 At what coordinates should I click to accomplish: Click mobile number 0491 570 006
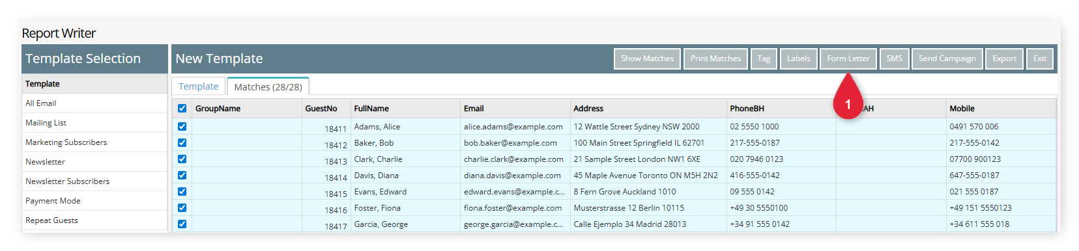(x=973, y=127)
